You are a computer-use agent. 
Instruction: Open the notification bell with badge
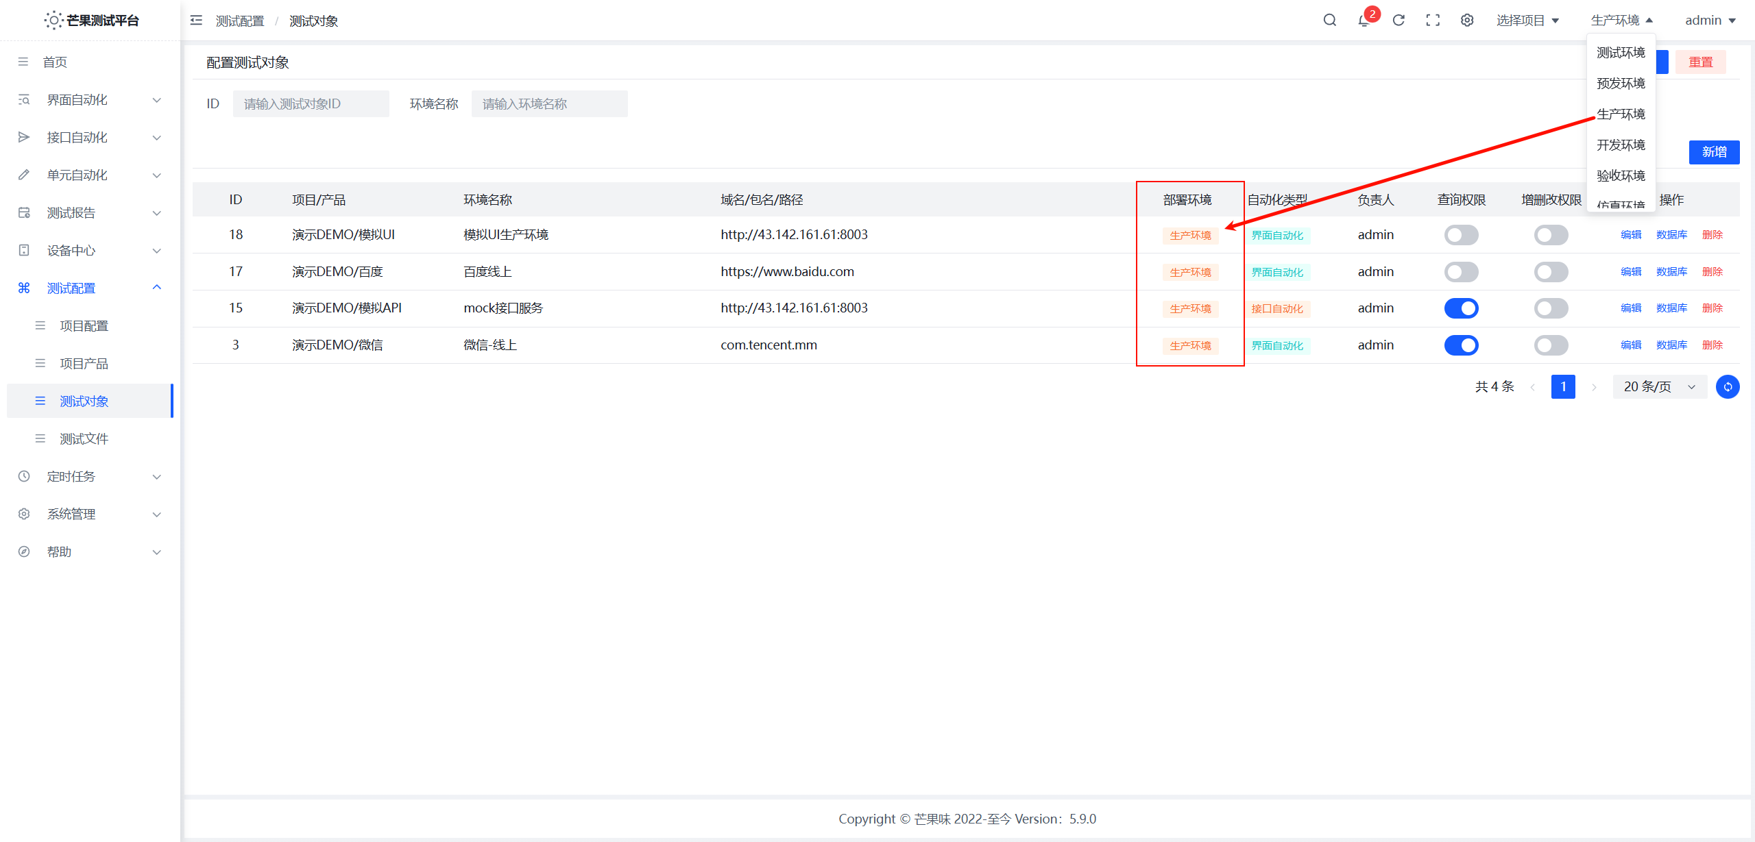point(1364,21)
